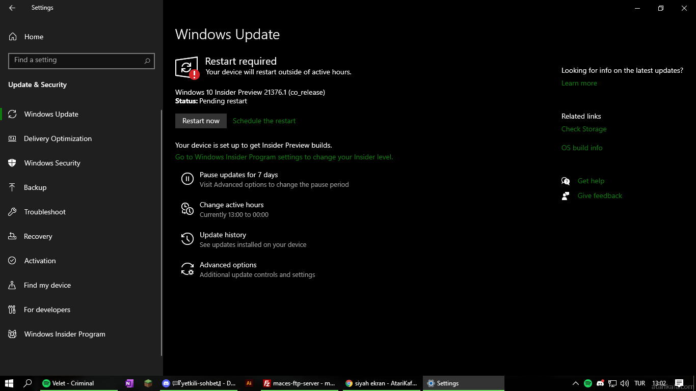Open Minecraft from the taskbar
Screen dimensions: 696x391
point(148,383)
